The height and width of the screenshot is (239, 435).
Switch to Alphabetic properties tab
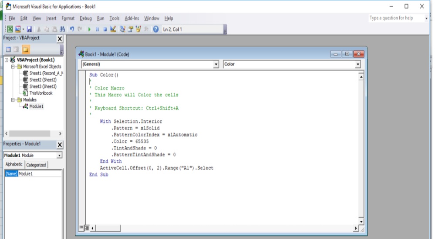pos(14,164)
